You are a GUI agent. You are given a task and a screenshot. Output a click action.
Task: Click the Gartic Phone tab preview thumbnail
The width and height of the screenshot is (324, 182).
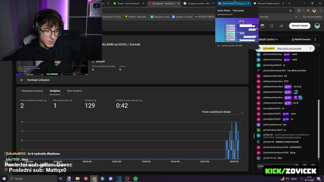pos(237,30)
